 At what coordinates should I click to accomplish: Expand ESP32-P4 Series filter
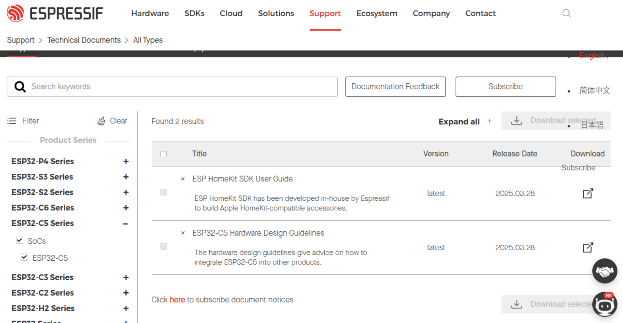(x=126, y=161)
